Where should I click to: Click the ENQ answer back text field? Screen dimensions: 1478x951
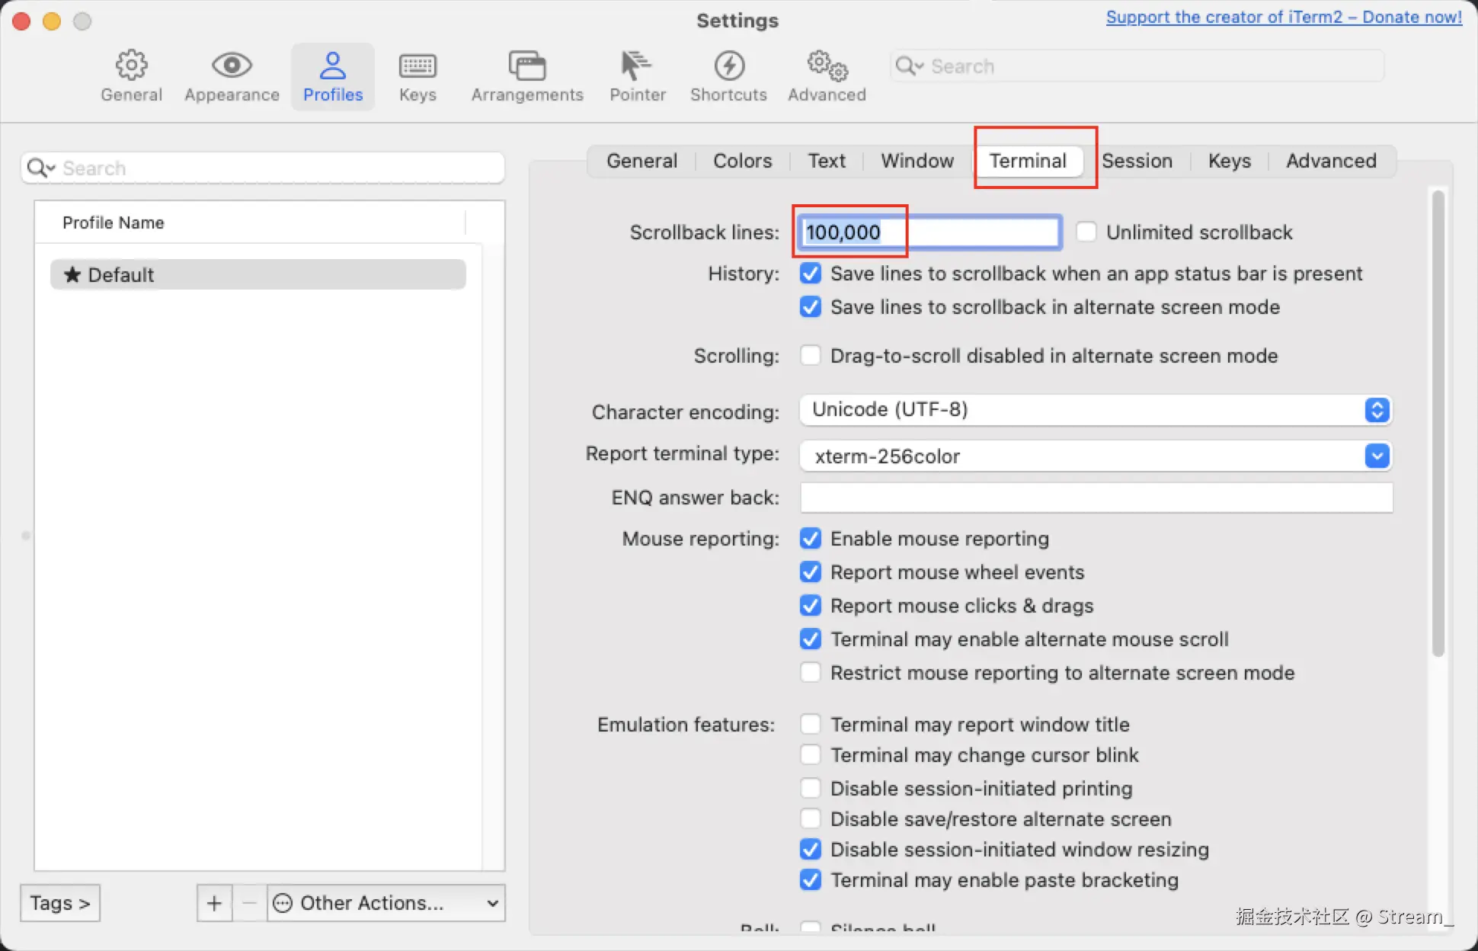1096,498
